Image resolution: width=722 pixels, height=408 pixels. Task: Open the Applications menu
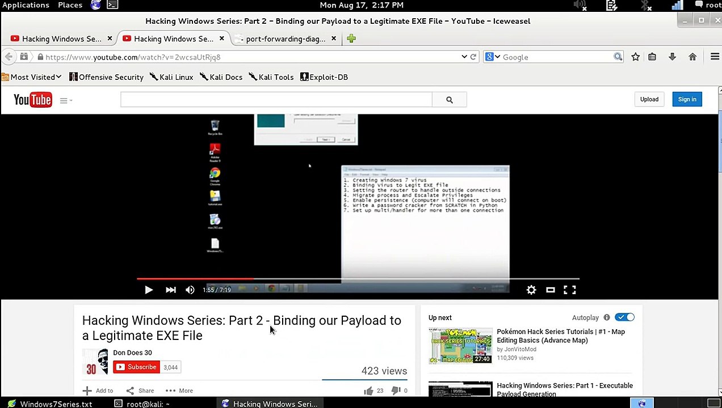(x=26, y=5)
